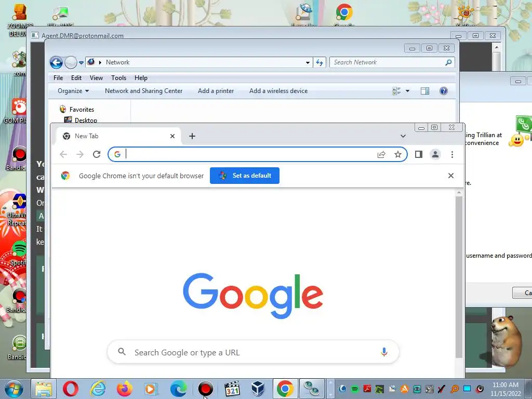Toggle the Explorer preview pane
532x399 pixels.
(425, 91)
